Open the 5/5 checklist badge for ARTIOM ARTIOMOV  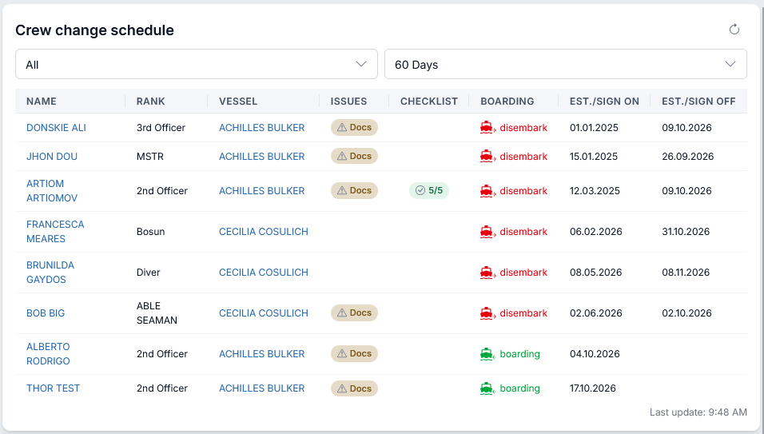[x=429, y=190]
